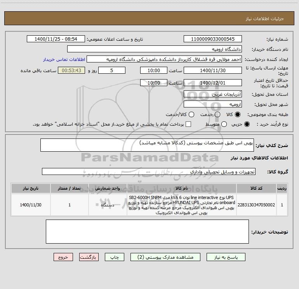Click the response deadline time field
This screenshot has width=299, height=289.
[154, 70]
